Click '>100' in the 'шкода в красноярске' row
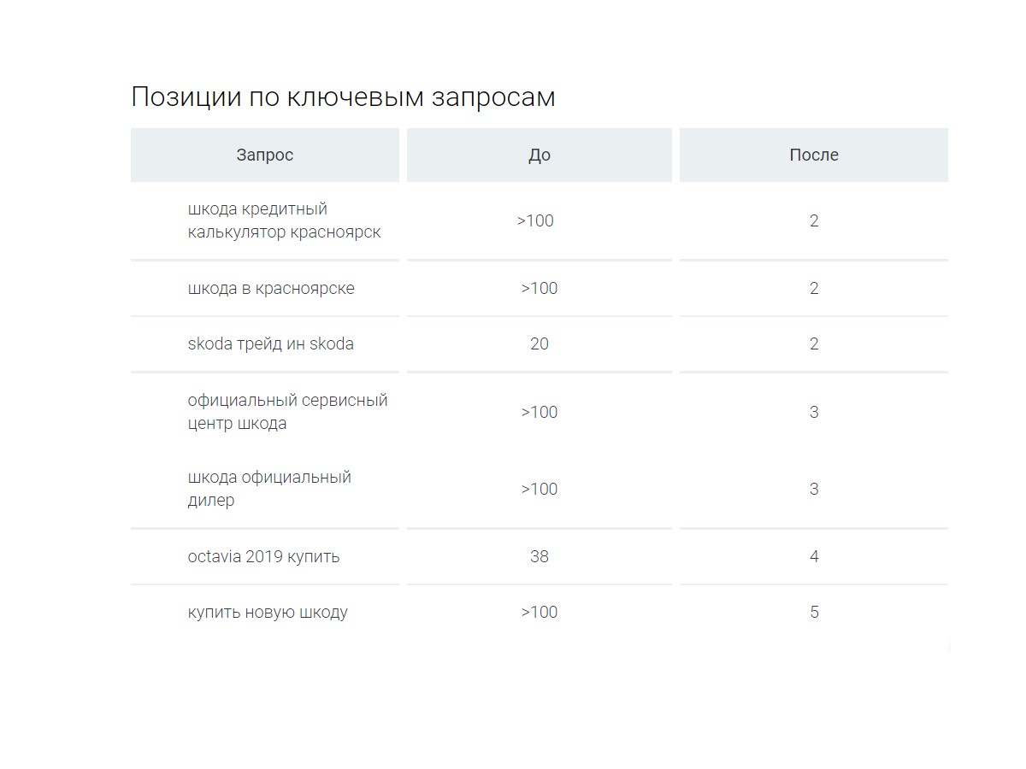Image resolution: width=1026 pixels, height=769 pixels. coord(540,288)
